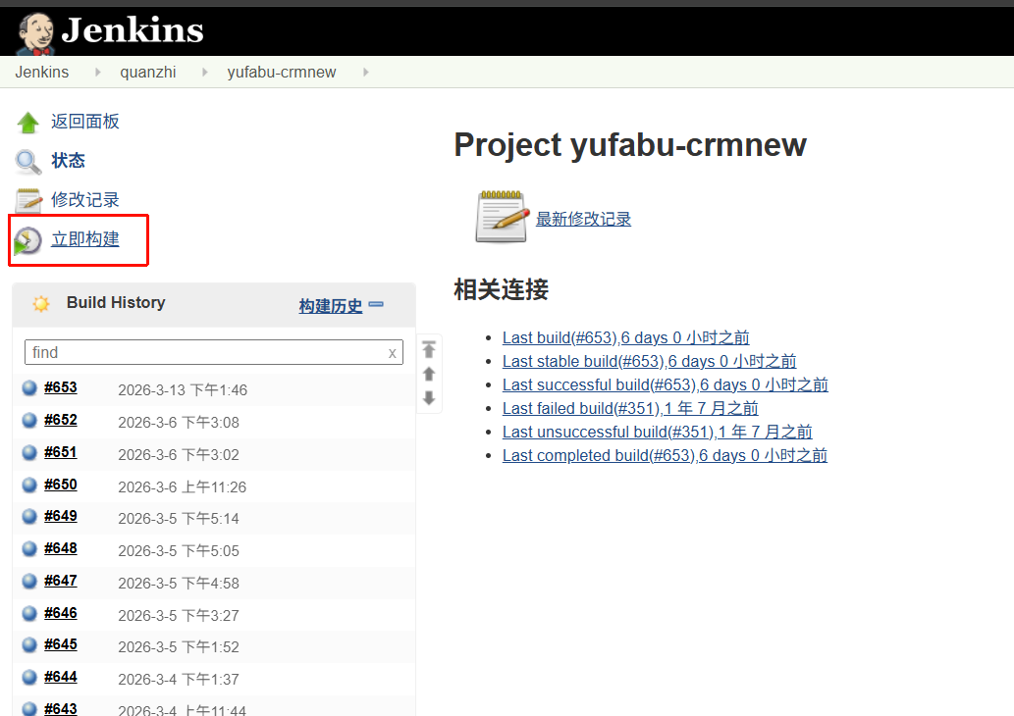This screenshot has height=716, width=1014.
Task: Click the Jenkins header title text
Action: (133, 30)
